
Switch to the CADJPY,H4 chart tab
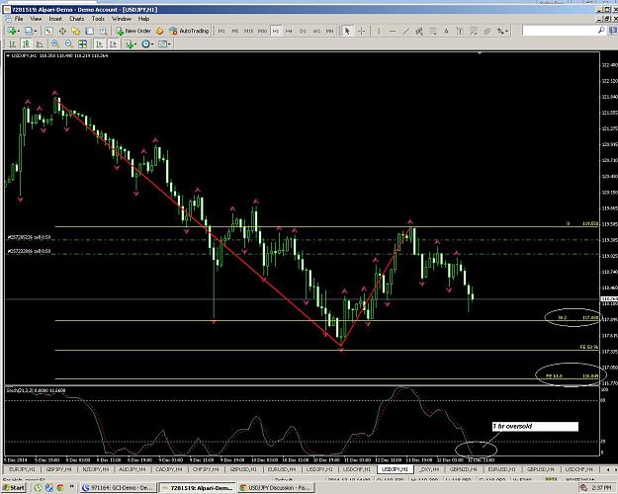169,469
